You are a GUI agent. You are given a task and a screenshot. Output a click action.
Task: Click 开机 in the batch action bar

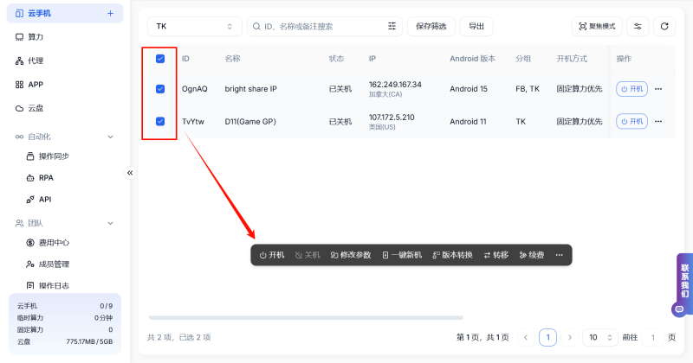pos(272,255)
